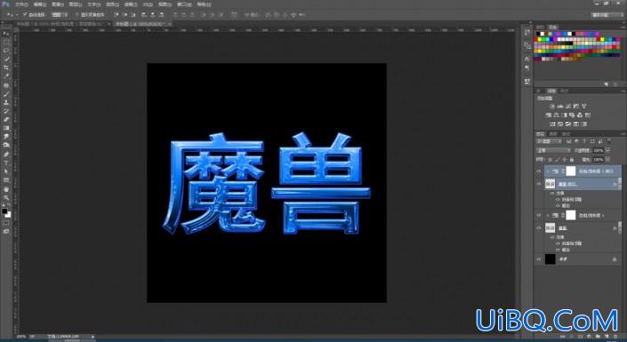Open the collapsed History panel icon
Viewport: 627px width, 342px height.
coord(527,33)
